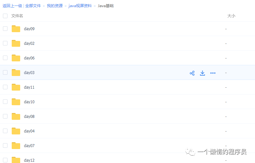Viewport: 255px width, 163px height.
Task: Open folder name day10
Action: [x=29, y=102]
